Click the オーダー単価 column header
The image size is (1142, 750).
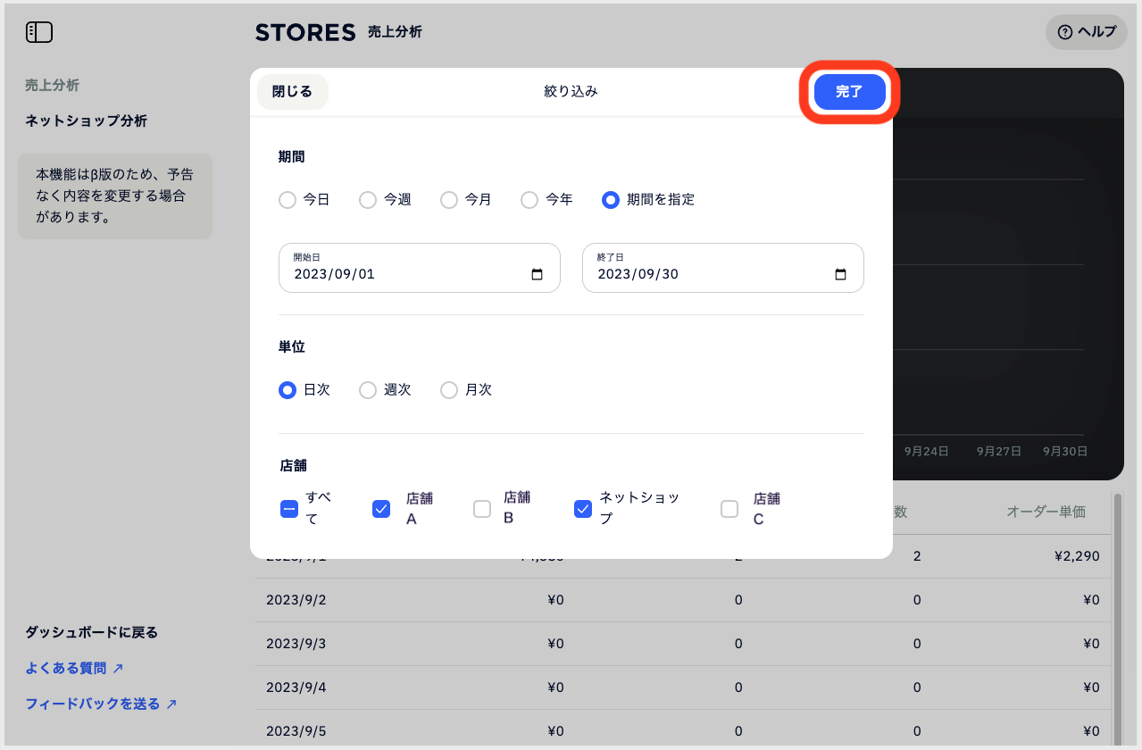click(x=1046, y=512)
